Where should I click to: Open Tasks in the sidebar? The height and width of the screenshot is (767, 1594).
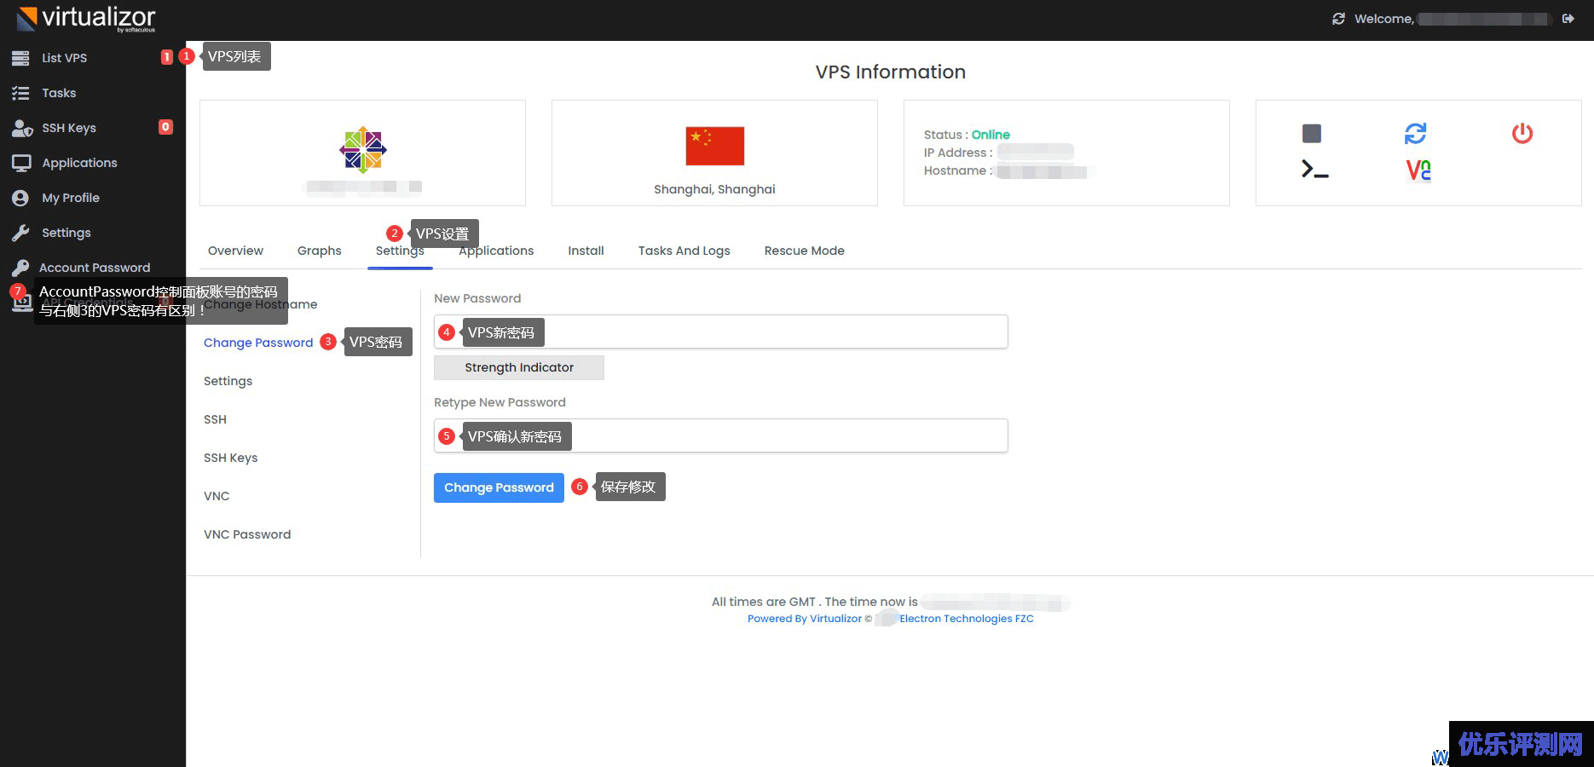59,93
